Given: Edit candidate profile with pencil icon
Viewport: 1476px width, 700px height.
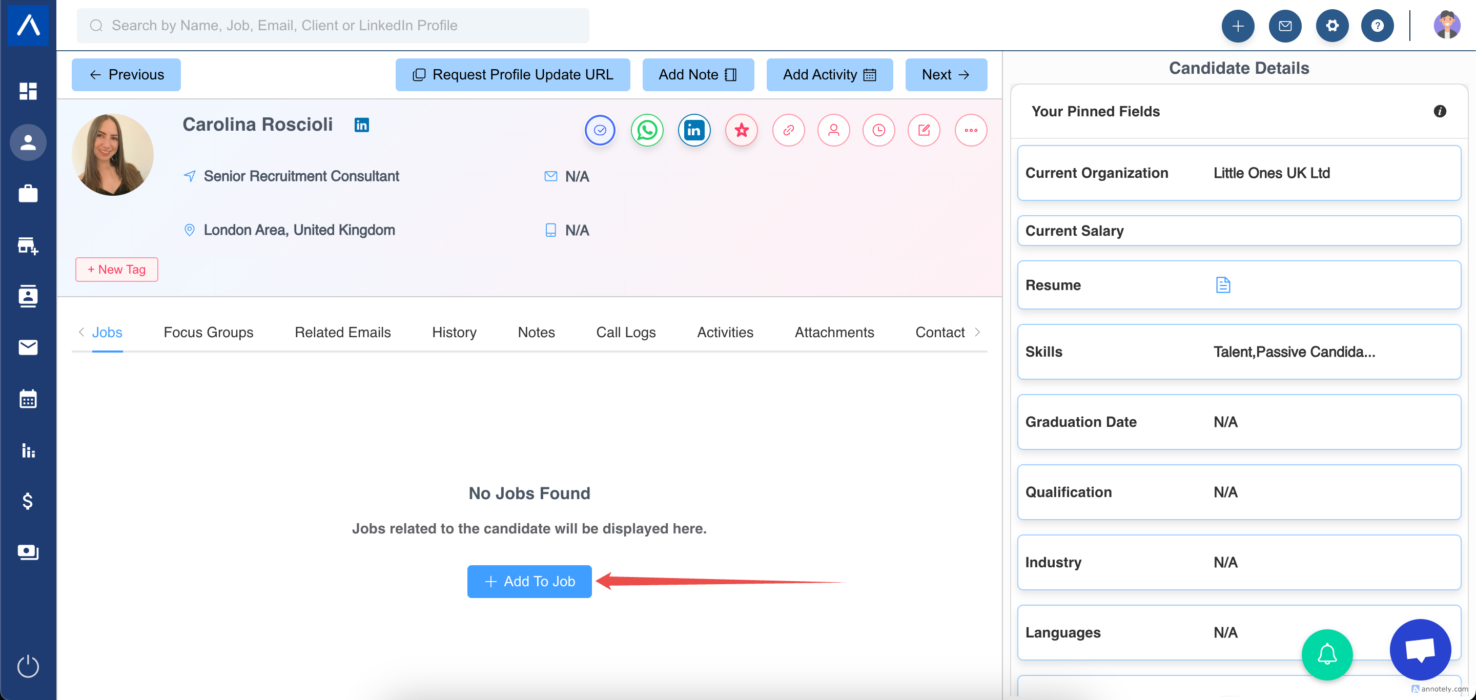Looking at the screenshot, I should tap(924, 131).
